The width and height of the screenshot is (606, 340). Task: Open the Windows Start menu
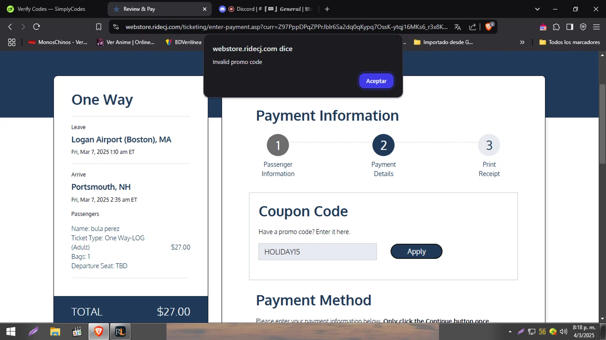(11, 332)
